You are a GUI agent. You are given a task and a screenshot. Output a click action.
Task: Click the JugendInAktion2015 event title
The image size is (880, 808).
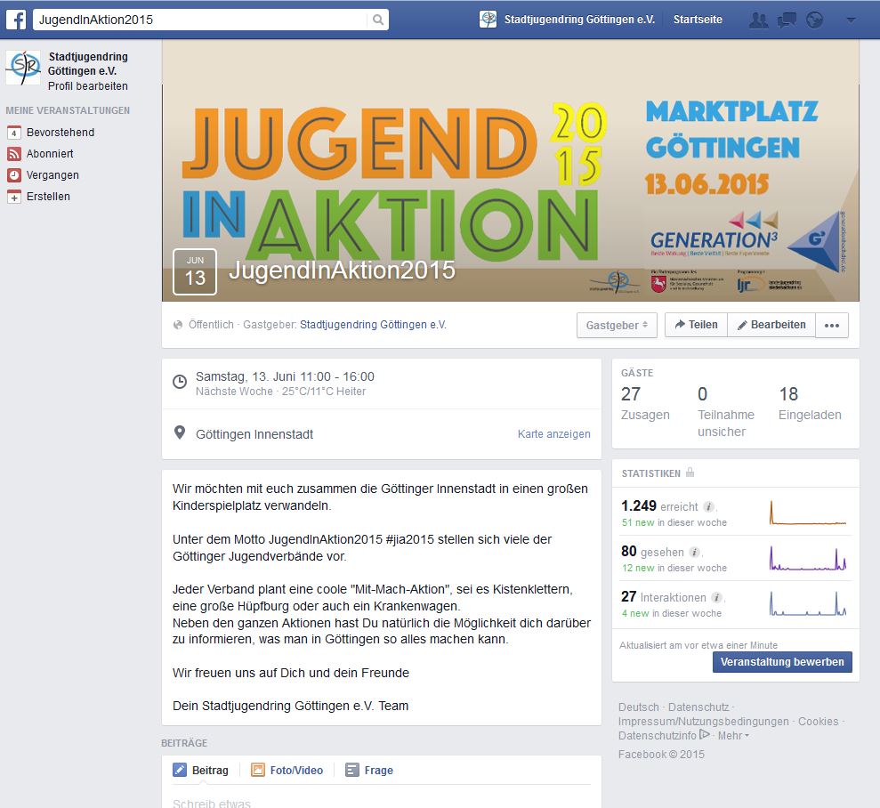[342, 271]
